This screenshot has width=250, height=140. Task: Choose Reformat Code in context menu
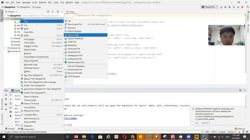[x=42, y=65]
